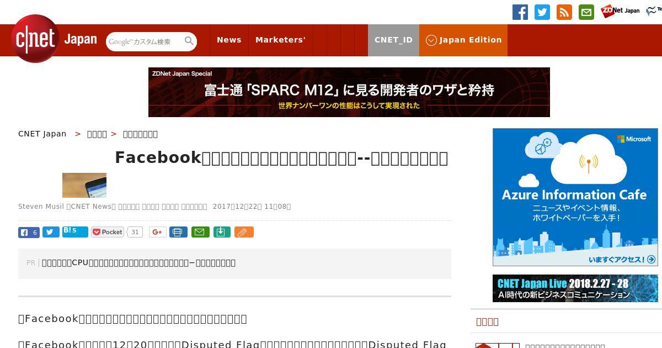Open the article thumbnail image

pyautogui.click(x=84, y=185)
